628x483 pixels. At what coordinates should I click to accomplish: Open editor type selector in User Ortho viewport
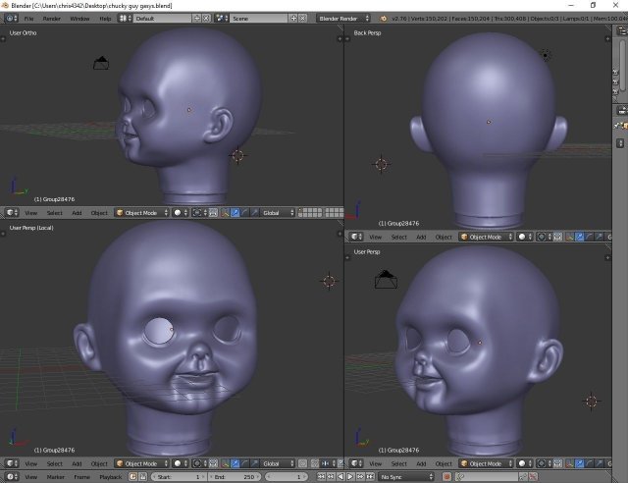point(11,213)
